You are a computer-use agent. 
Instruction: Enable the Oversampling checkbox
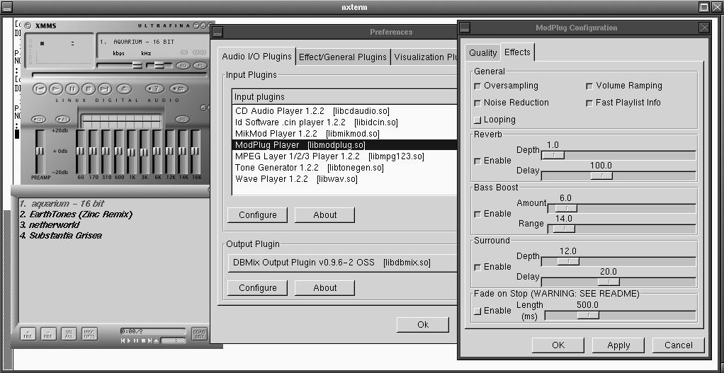(x=477, y=86)
